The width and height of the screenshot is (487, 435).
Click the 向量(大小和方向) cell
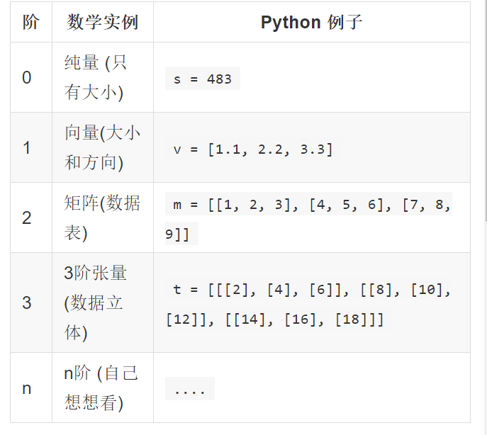tap(102, 147)
